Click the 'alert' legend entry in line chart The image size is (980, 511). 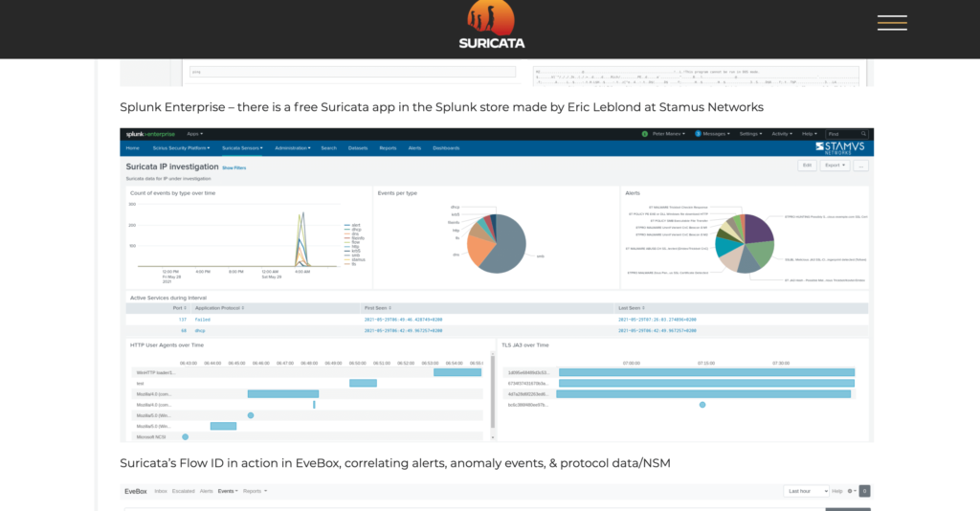click(352, 225)
